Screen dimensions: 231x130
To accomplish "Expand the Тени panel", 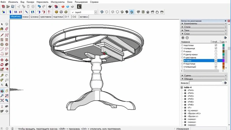I will click(x=182, y=30).
